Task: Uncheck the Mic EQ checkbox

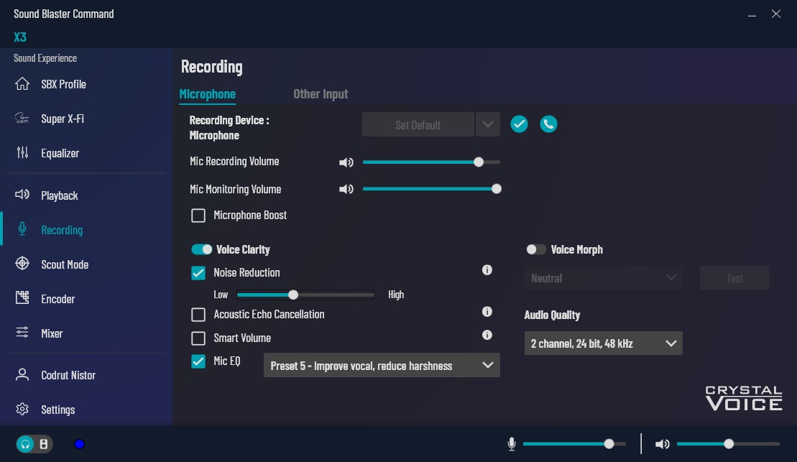Action: pyautogui.click(x=198, y=361)
